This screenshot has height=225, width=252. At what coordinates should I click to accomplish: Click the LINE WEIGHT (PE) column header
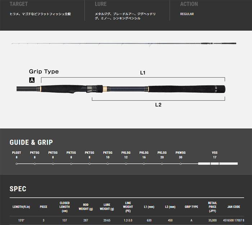[128, 207]
